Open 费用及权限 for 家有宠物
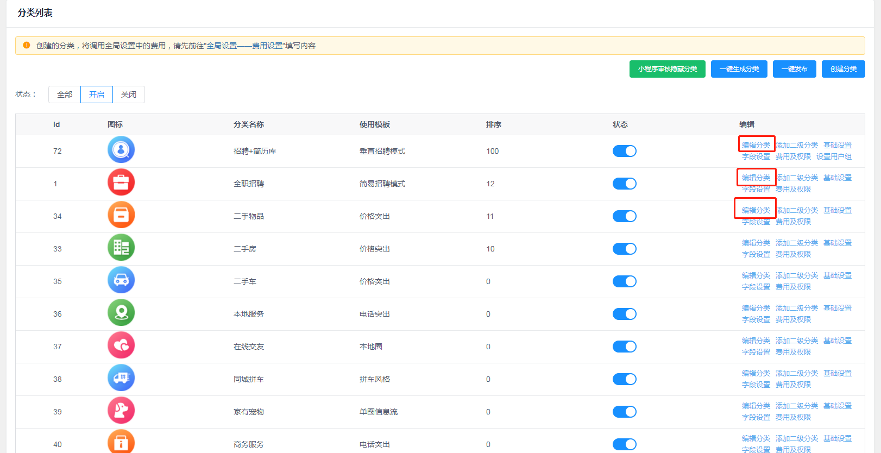 794,417
